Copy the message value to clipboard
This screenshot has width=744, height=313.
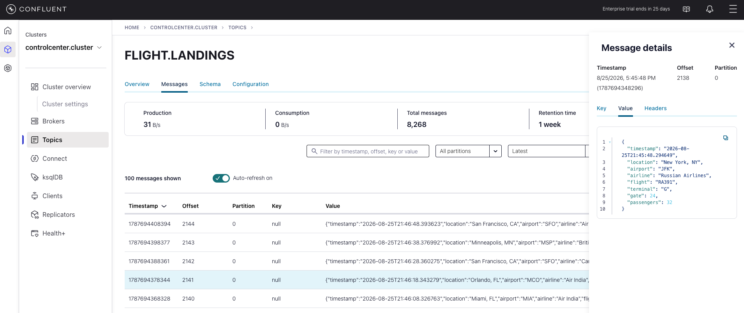point(726,138)
